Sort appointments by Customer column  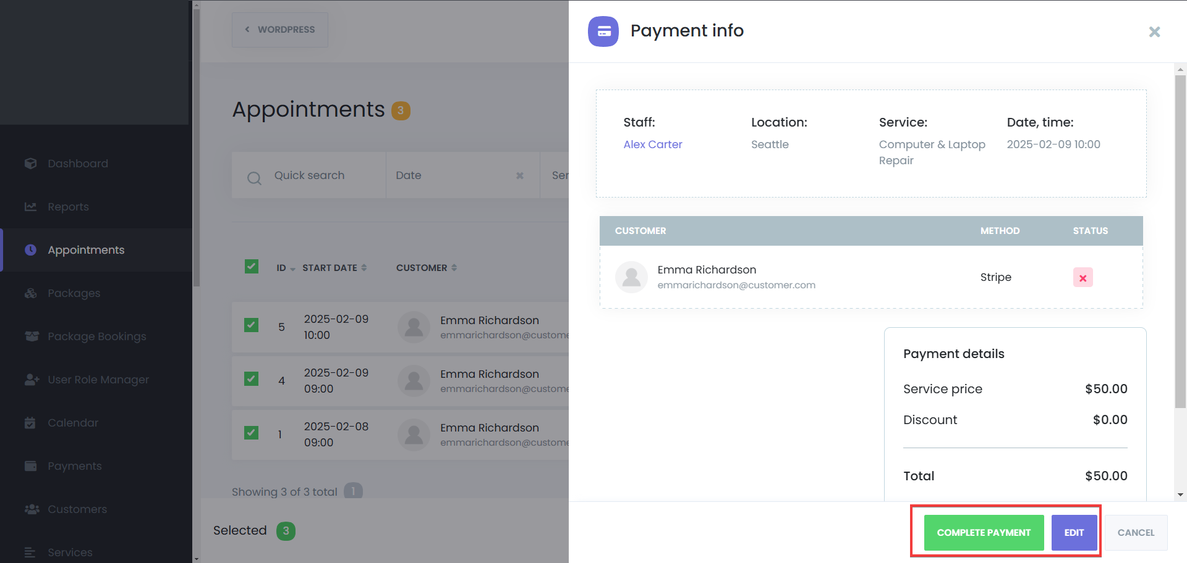coord(454,268)
